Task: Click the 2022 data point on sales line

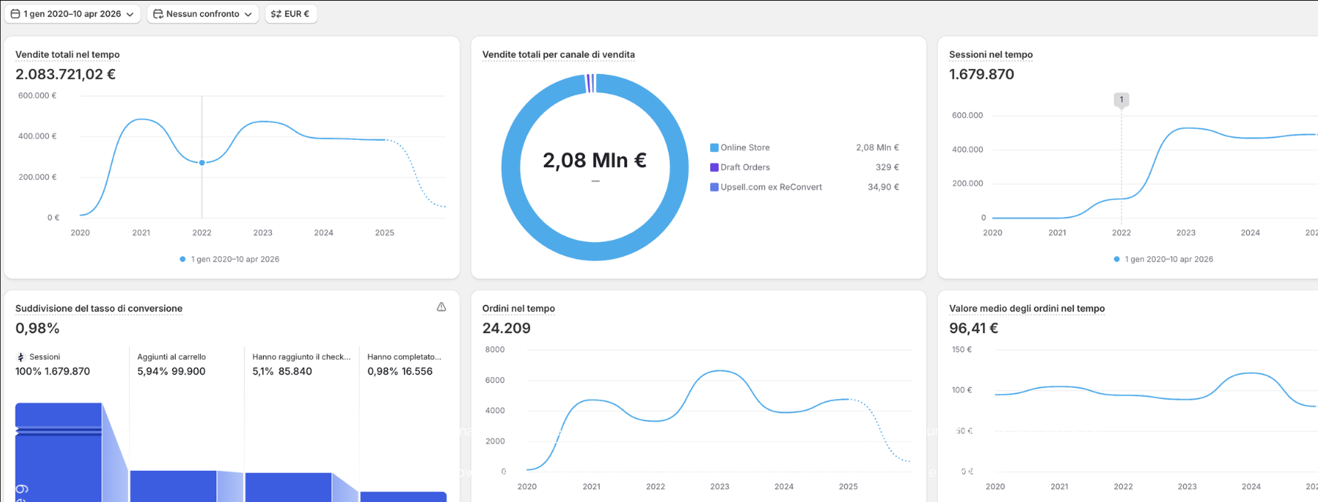Action: (x=202, y=163)
